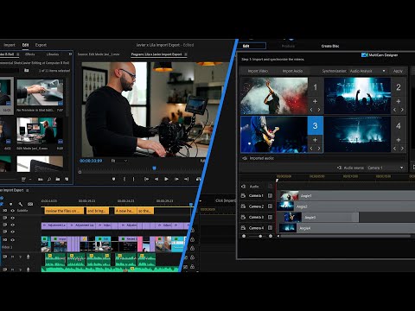This screenshot has width=415, height=311.
Task: Click Play in the Premiere Program monitor
Action: tap(166, 179)
